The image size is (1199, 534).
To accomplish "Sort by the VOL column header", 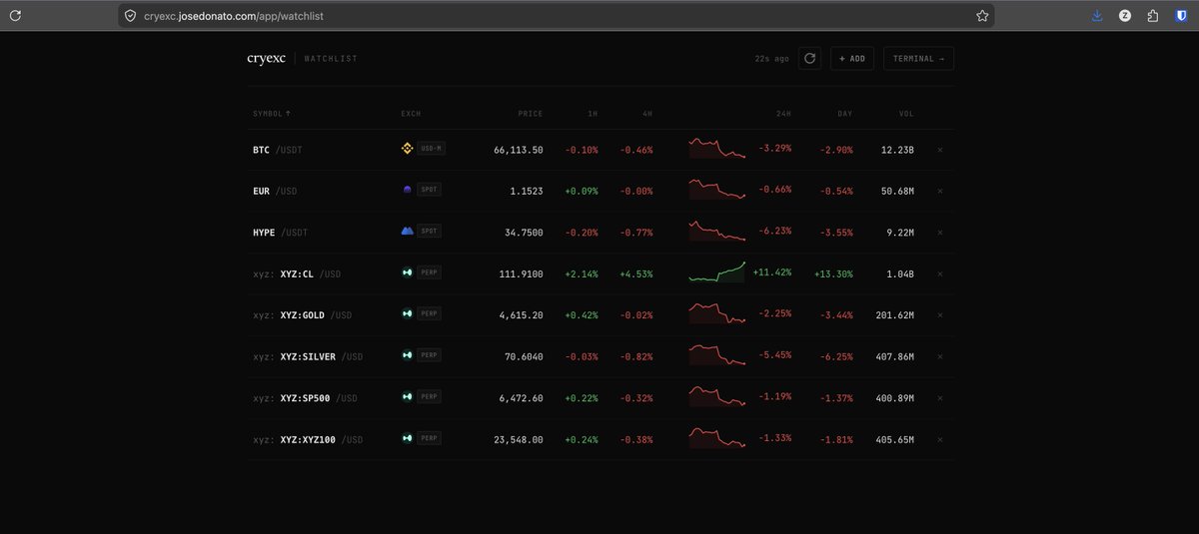I will coord(906,114).
